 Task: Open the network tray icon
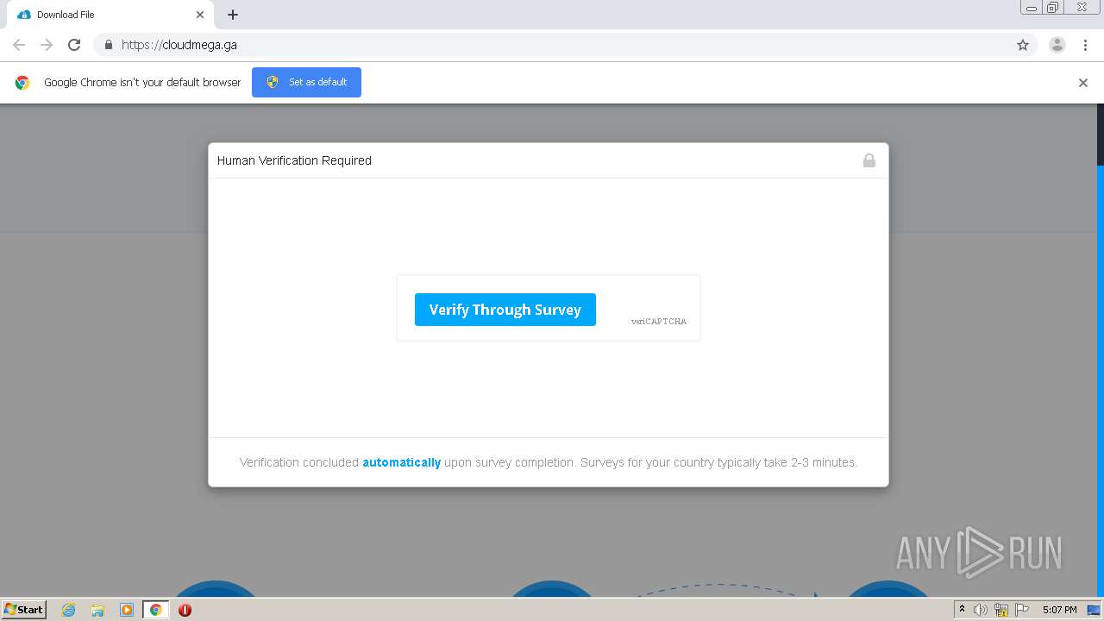click(1001, 610)
